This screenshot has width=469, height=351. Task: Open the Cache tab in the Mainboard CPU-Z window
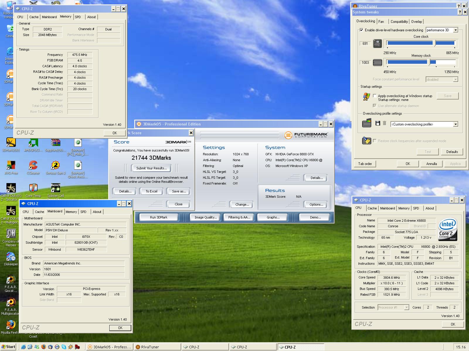coord(39,212)
